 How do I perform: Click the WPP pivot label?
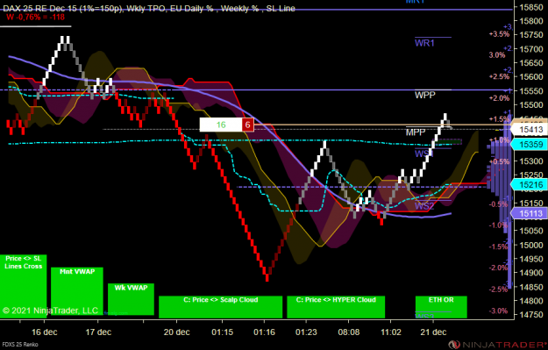pyautogui.click(x=425, y=95)
